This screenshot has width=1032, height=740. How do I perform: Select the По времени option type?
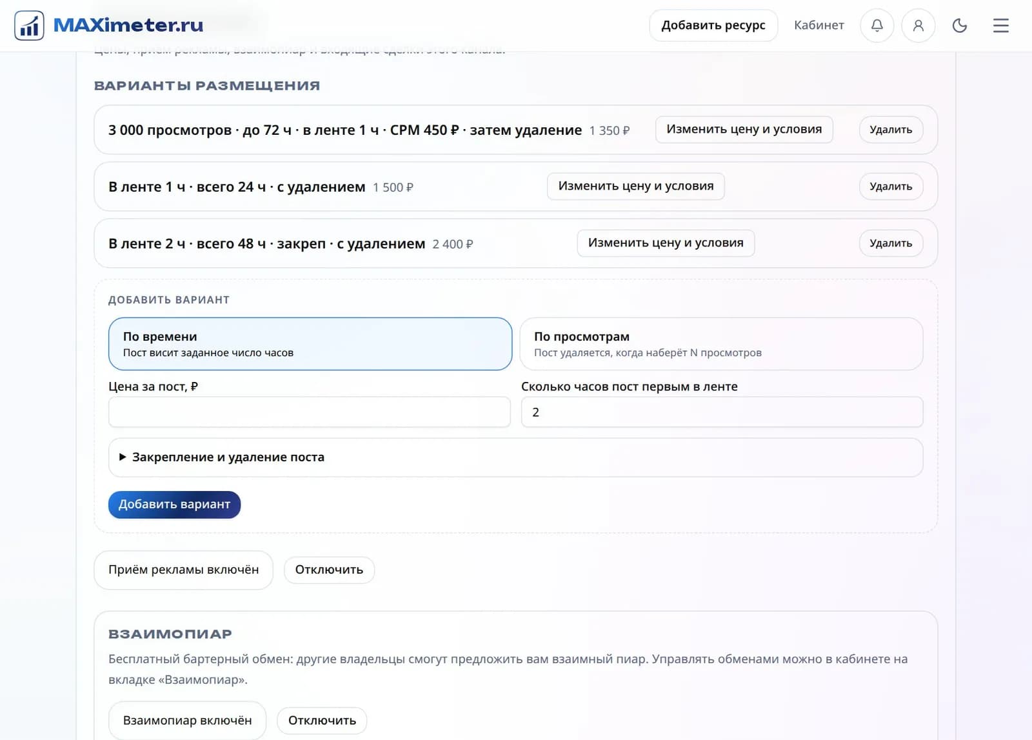point(310,344)
